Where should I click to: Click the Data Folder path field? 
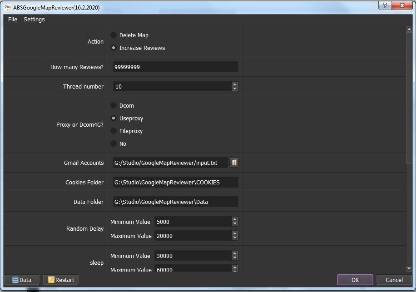176,202
